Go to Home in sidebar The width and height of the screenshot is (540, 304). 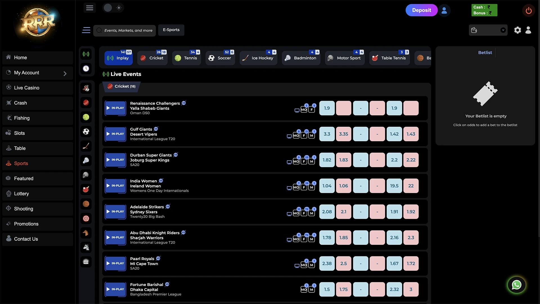coord(37,57)
